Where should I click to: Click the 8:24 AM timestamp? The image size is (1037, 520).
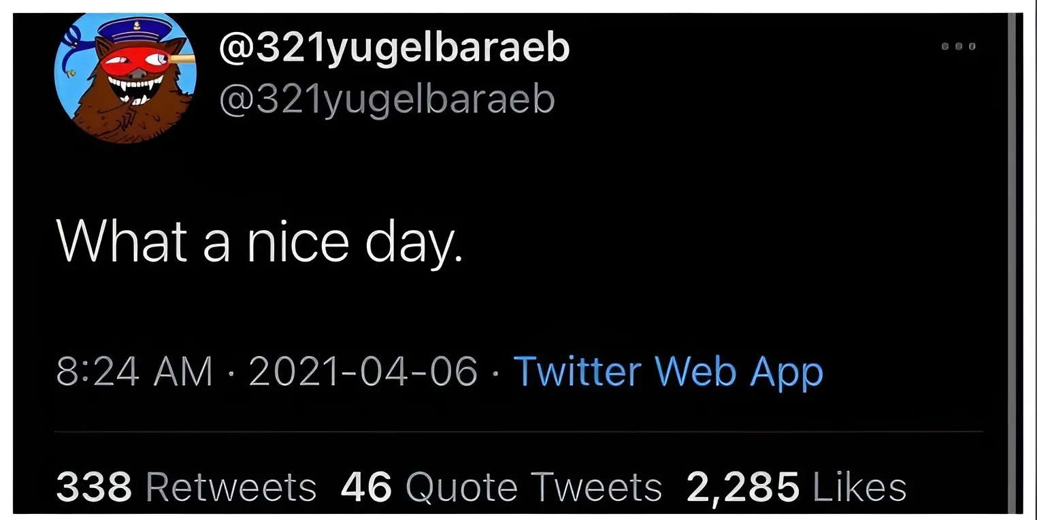coord(133,372)
